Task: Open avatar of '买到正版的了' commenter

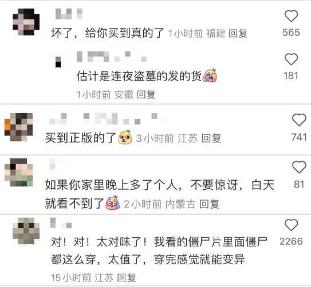Action: (19, 127)
